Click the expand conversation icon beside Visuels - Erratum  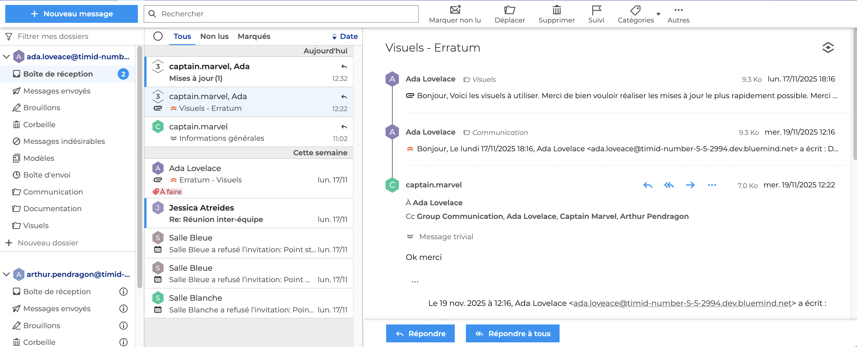point(827,48)
